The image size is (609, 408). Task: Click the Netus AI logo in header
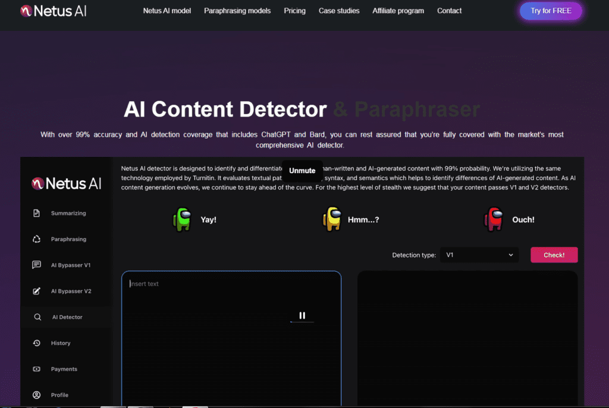(x=53, y=11)
